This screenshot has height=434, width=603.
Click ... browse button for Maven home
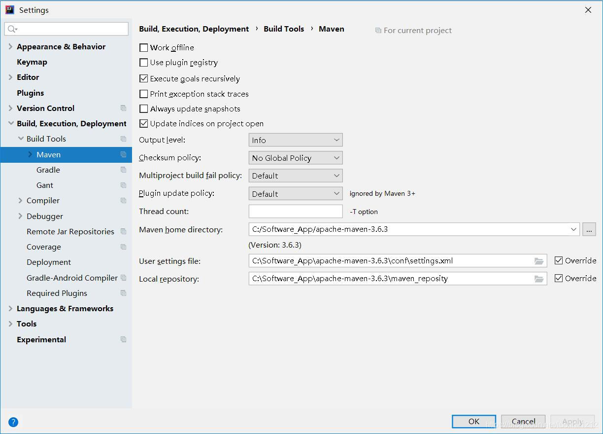[589, 229]
